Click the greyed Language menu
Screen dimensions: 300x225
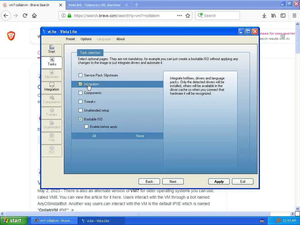tap(104, 39)
